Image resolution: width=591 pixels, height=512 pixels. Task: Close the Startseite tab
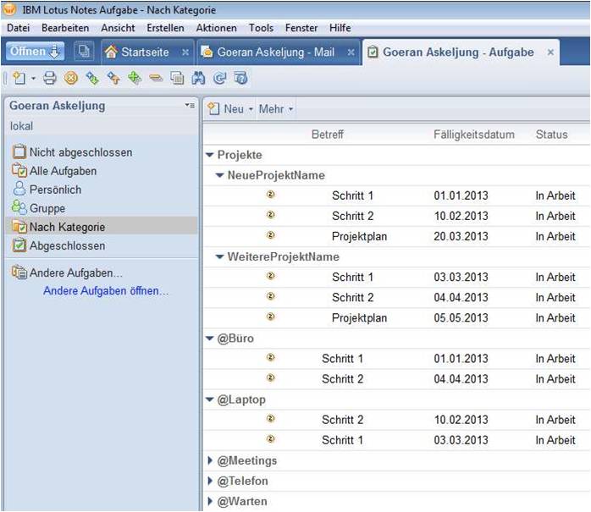click(x=185, y=52)
